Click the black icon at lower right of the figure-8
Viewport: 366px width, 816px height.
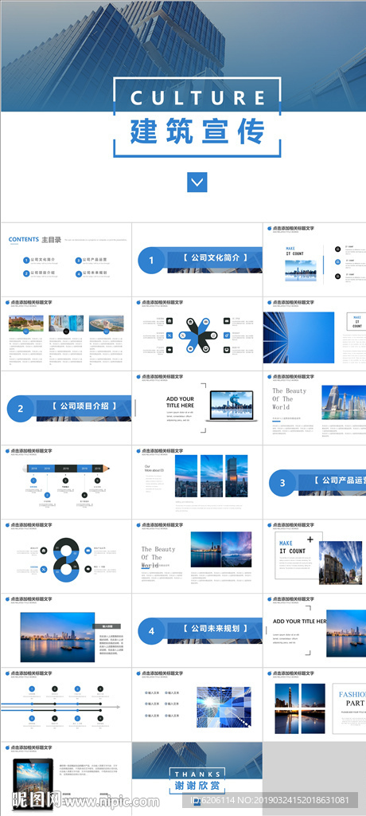[88, 570]
